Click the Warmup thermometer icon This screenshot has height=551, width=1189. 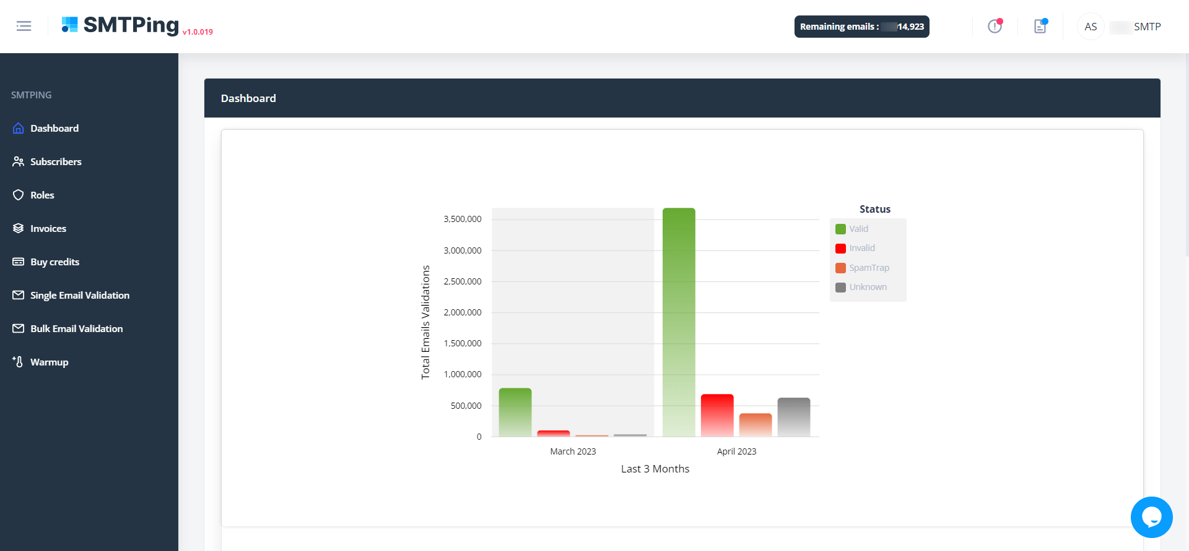coord(18,362)
